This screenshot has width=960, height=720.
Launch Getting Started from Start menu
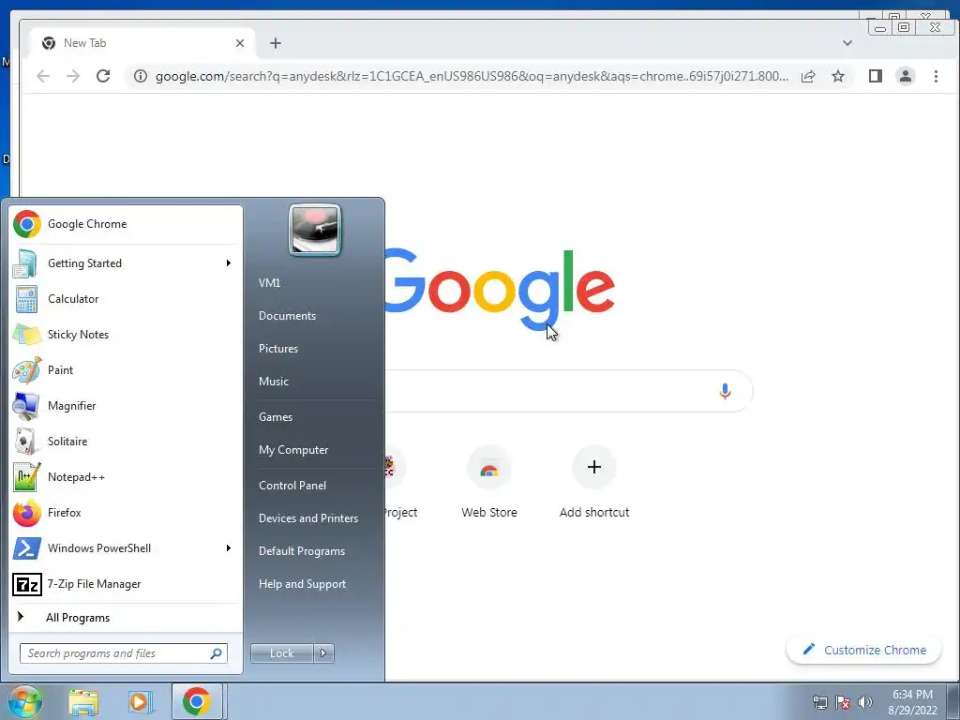126,263
